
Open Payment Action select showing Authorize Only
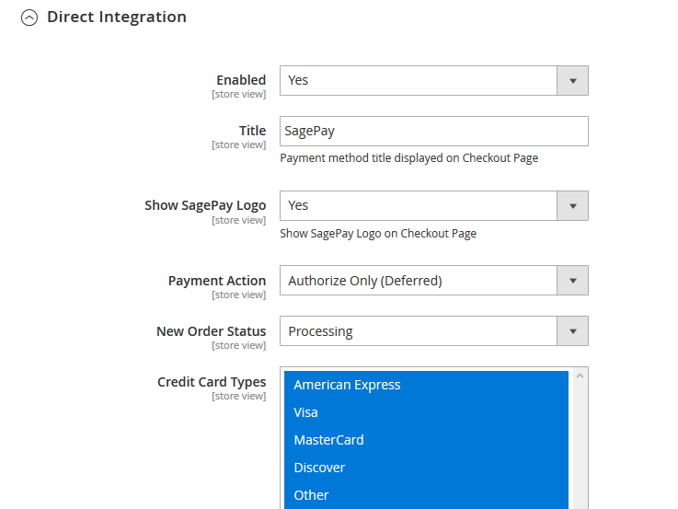[419, 281]
